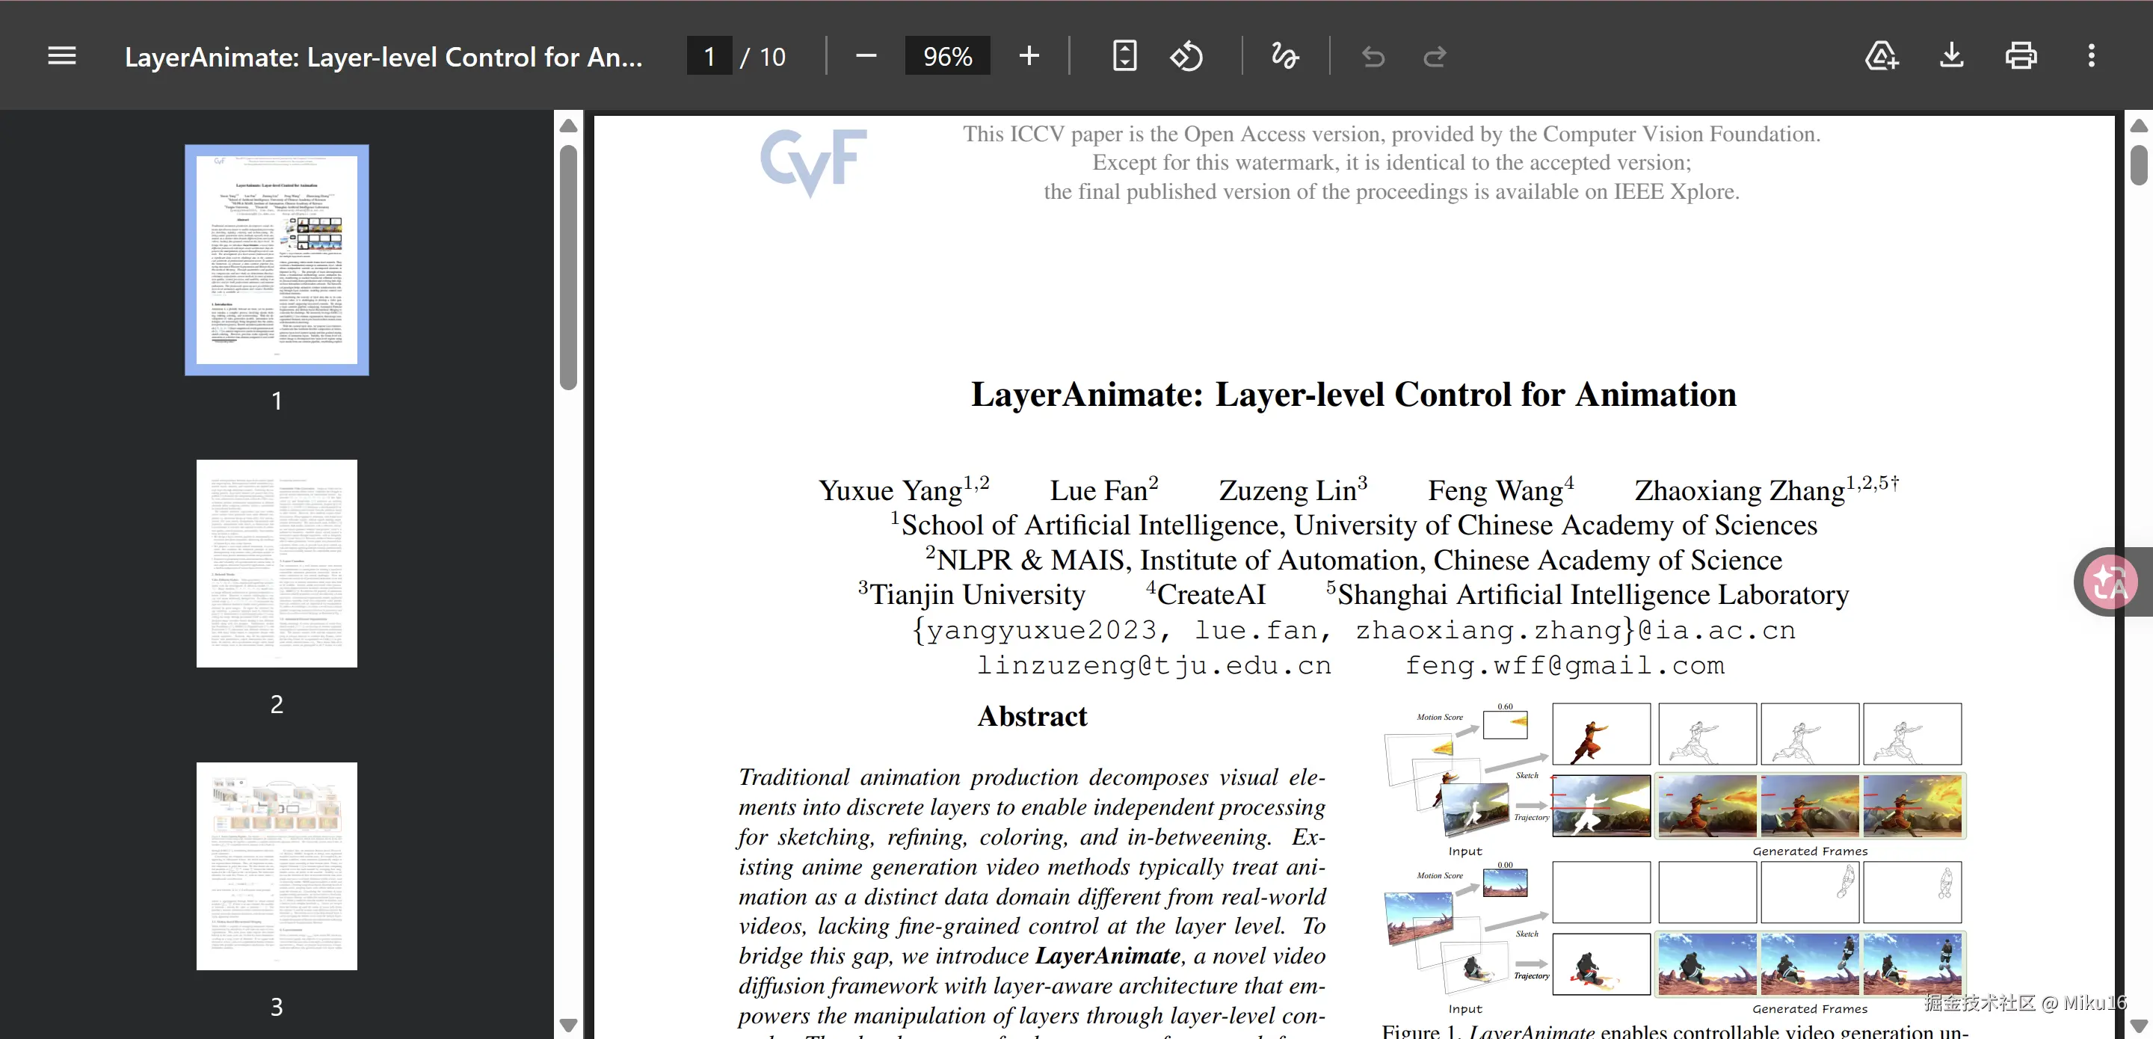Image resolution: width=2153 pixels, height=1039 pixels.
Task: Click the undo arrow icon
Action: [1373, 56]
